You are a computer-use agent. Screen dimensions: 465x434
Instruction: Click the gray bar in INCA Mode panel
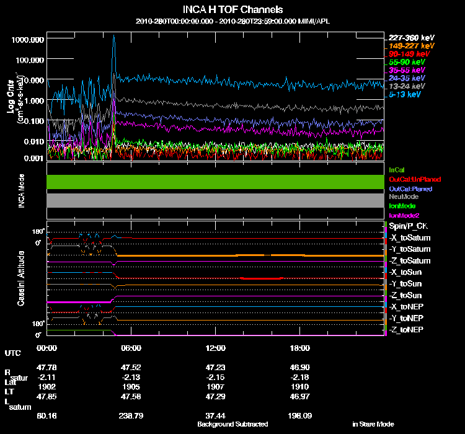coord(216,200)
